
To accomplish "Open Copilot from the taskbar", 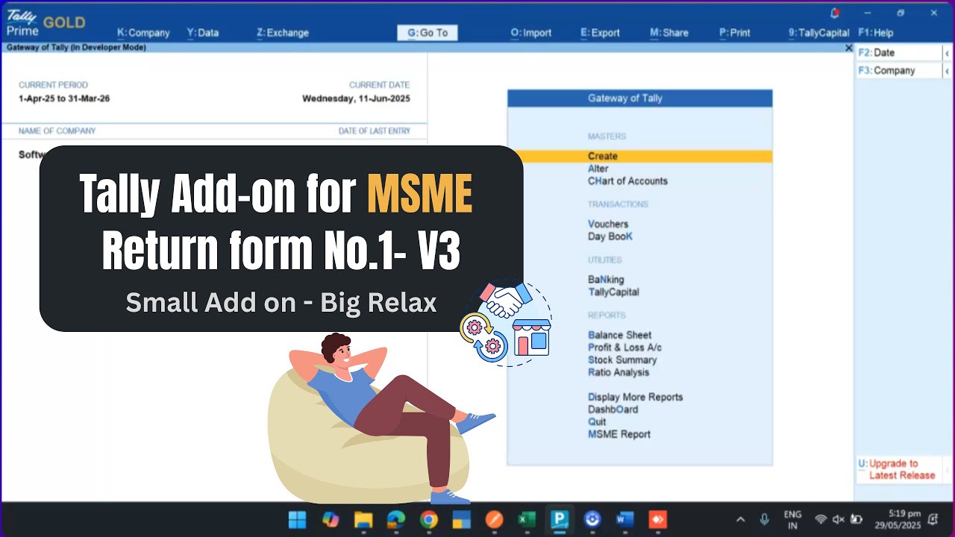I will click(x=330, y=519).
